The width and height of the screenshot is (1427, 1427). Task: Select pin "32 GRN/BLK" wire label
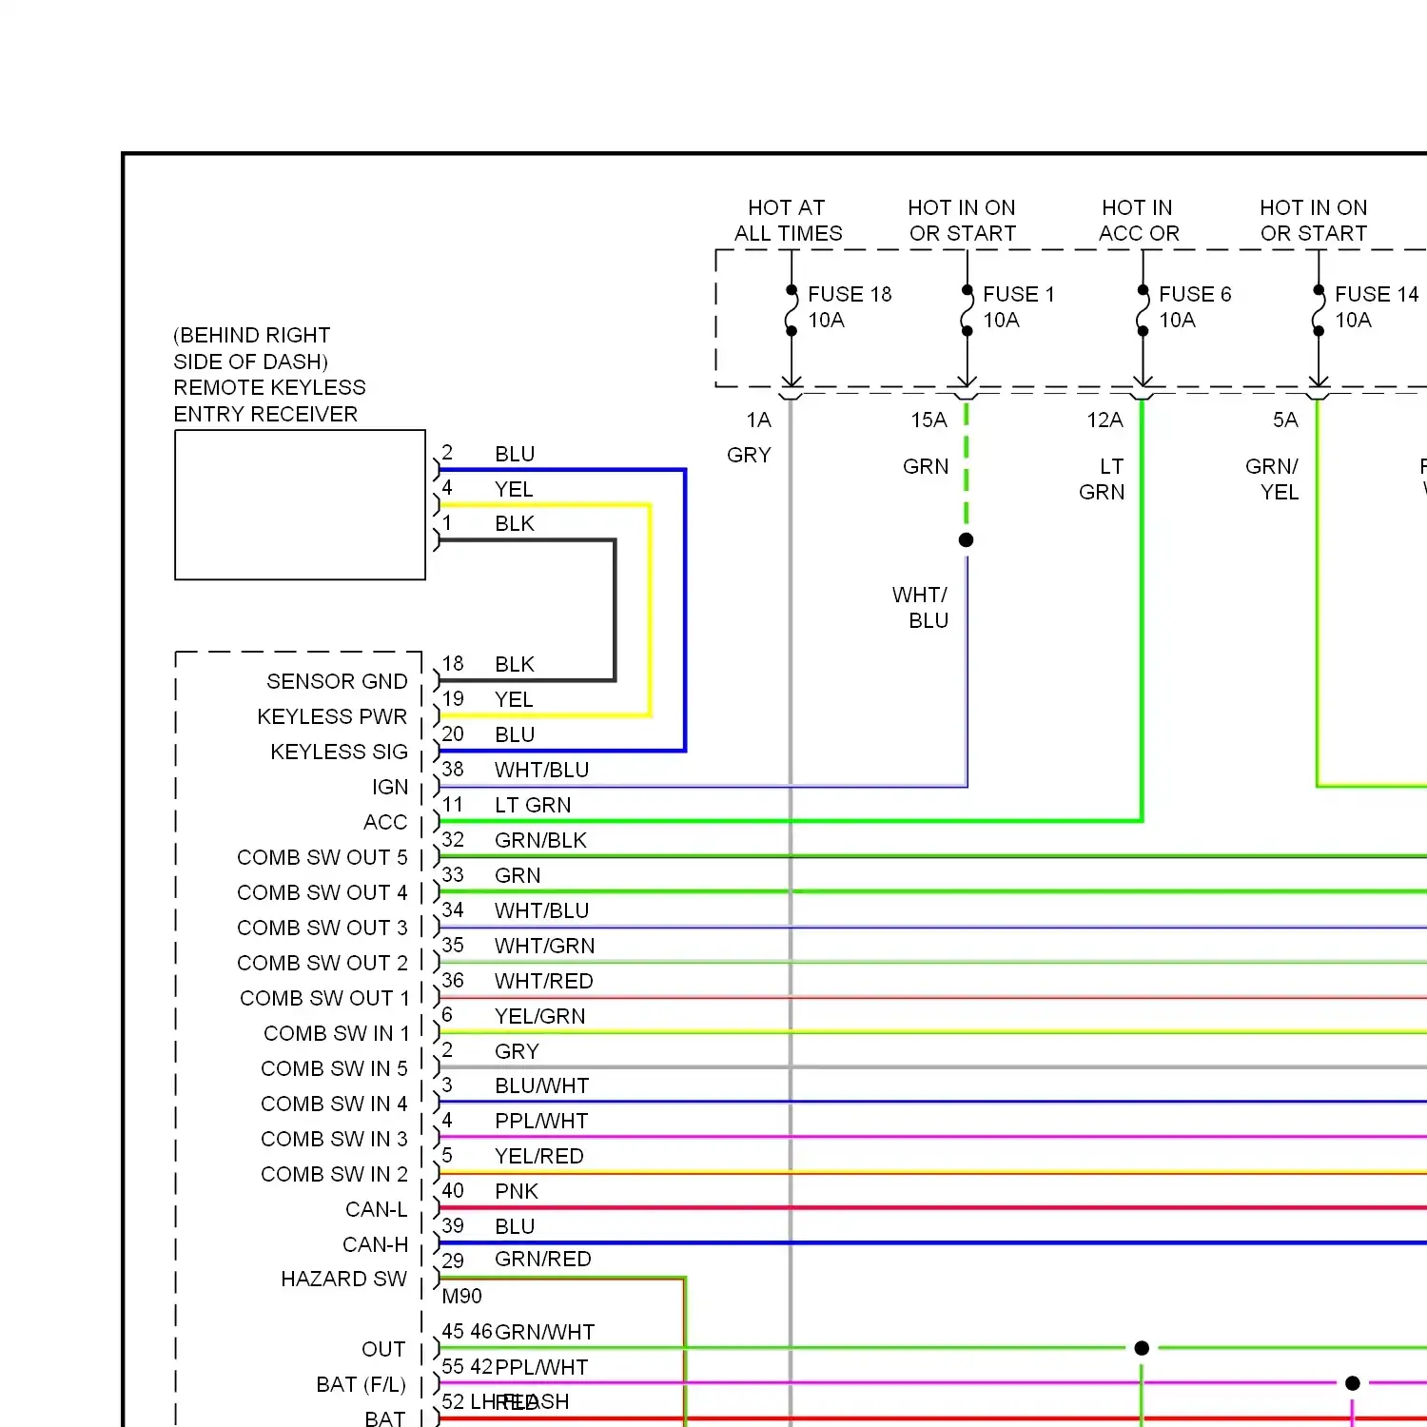click(514, 840)
